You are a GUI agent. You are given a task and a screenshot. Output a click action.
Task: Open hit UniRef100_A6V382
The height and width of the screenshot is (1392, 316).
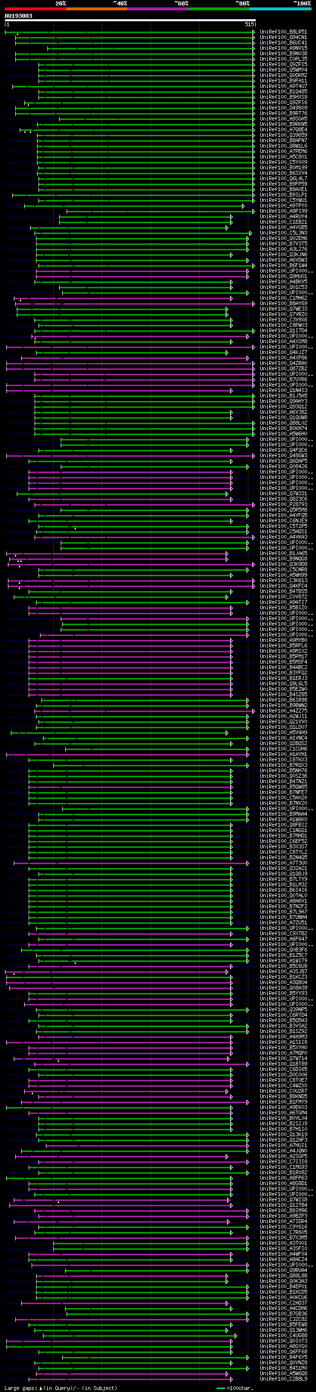click(x=283, y=412)
